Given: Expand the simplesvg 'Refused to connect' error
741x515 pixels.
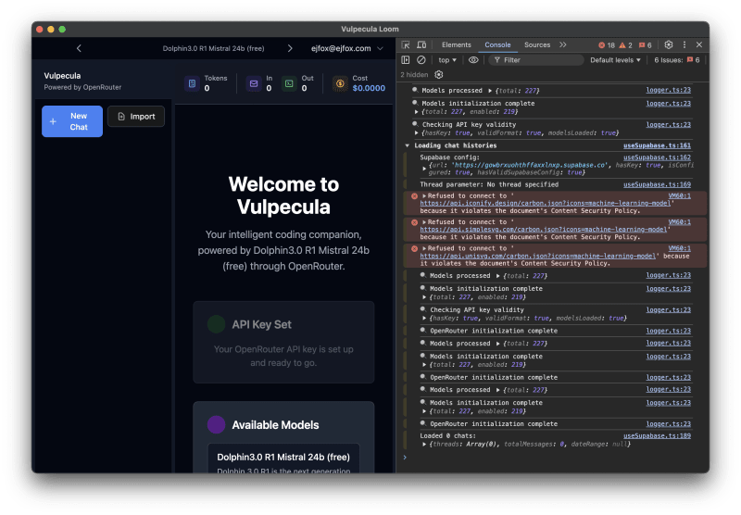Looking at the screenshot, I should click(x=424, y=222).
